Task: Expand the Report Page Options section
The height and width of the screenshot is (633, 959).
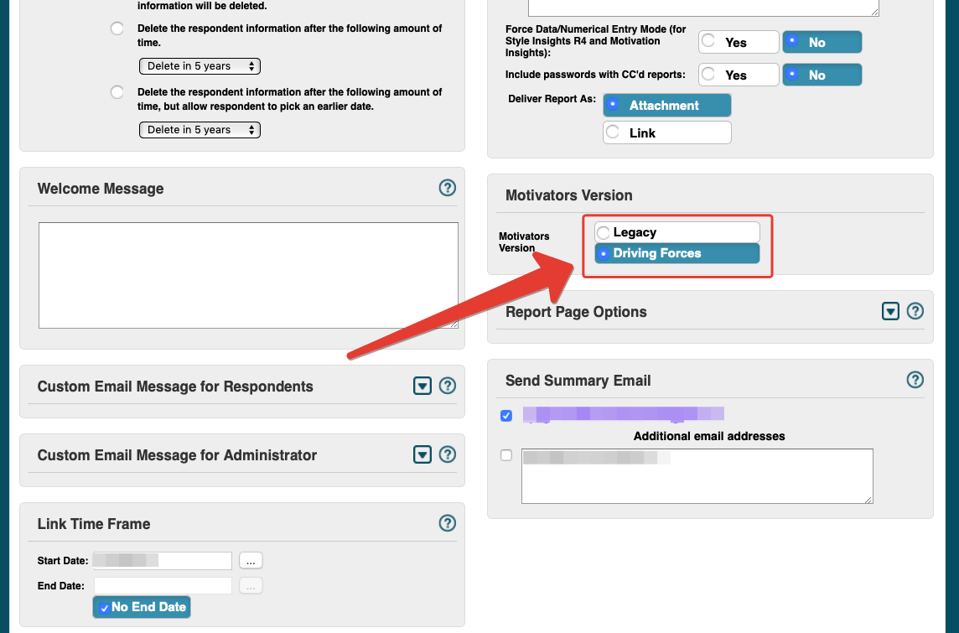Action: tap(890, 311)
